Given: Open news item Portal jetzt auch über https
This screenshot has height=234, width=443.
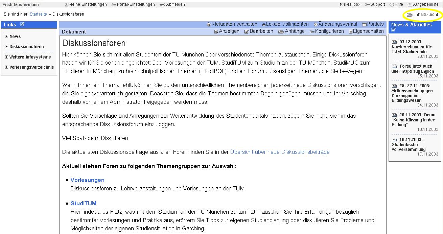Looking at the screenshot, I should pos(413,69).
